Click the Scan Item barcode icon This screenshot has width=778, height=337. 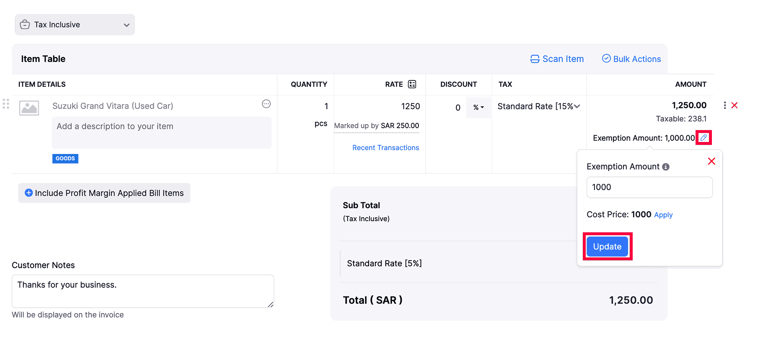coord(534,59)
